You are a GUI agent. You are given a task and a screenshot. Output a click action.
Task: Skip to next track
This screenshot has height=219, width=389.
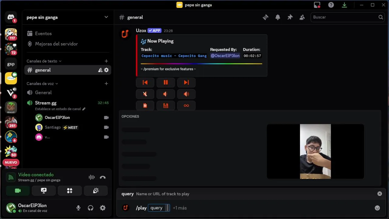point(186,82)
